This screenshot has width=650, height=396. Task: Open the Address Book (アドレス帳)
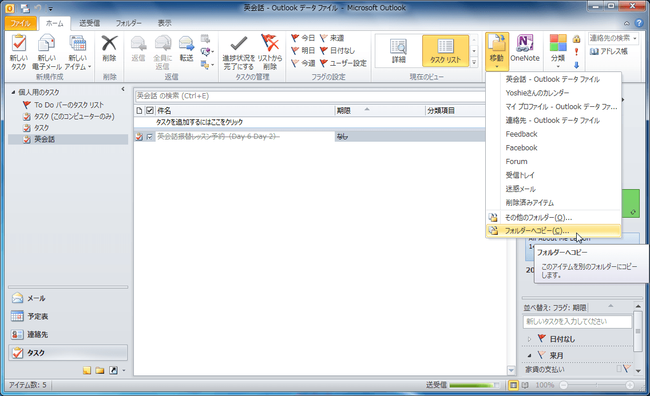[609, 51]
